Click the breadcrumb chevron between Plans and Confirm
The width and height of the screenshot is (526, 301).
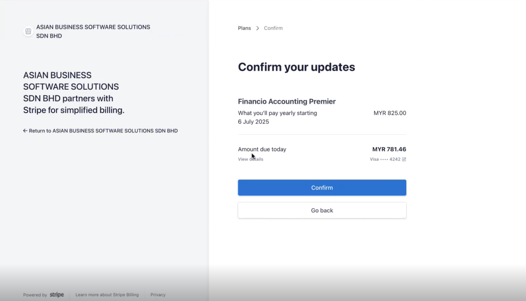pyautogui.click(x=257, y=28)
